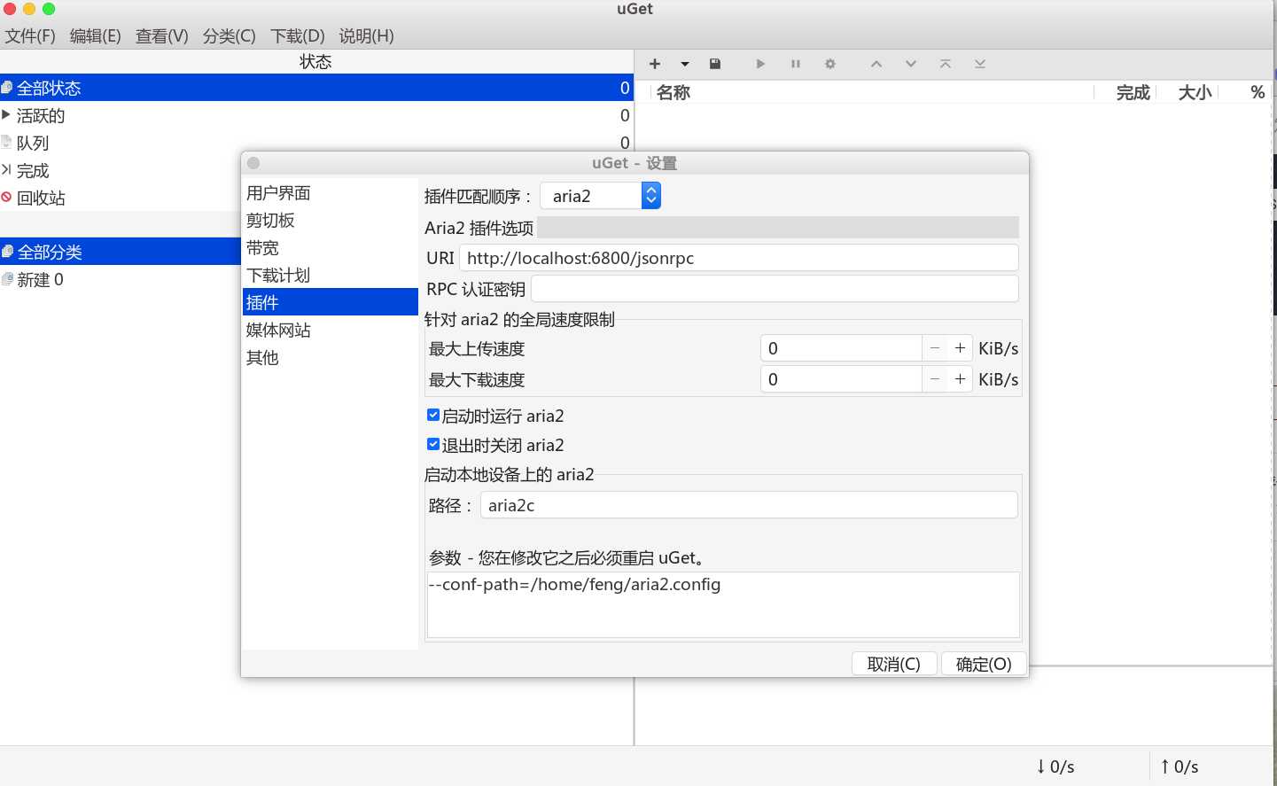
Task: Decrease 最大下载速度 with minus button
Action: (935, 379)
